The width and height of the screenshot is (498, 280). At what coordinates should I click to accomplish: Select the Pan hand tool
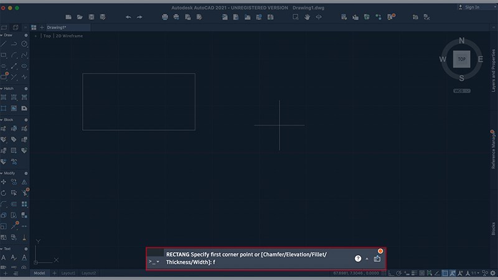pos(307,17)
